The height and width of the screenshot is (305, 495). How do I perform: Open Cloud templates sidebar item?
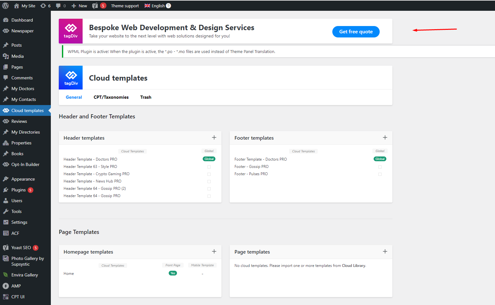25,110
